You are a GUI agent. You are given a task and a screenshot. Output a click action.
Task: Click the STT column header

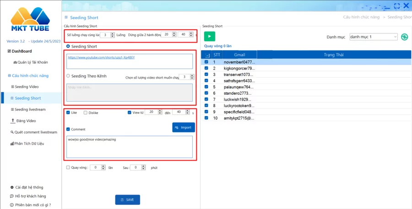(217, 54)
